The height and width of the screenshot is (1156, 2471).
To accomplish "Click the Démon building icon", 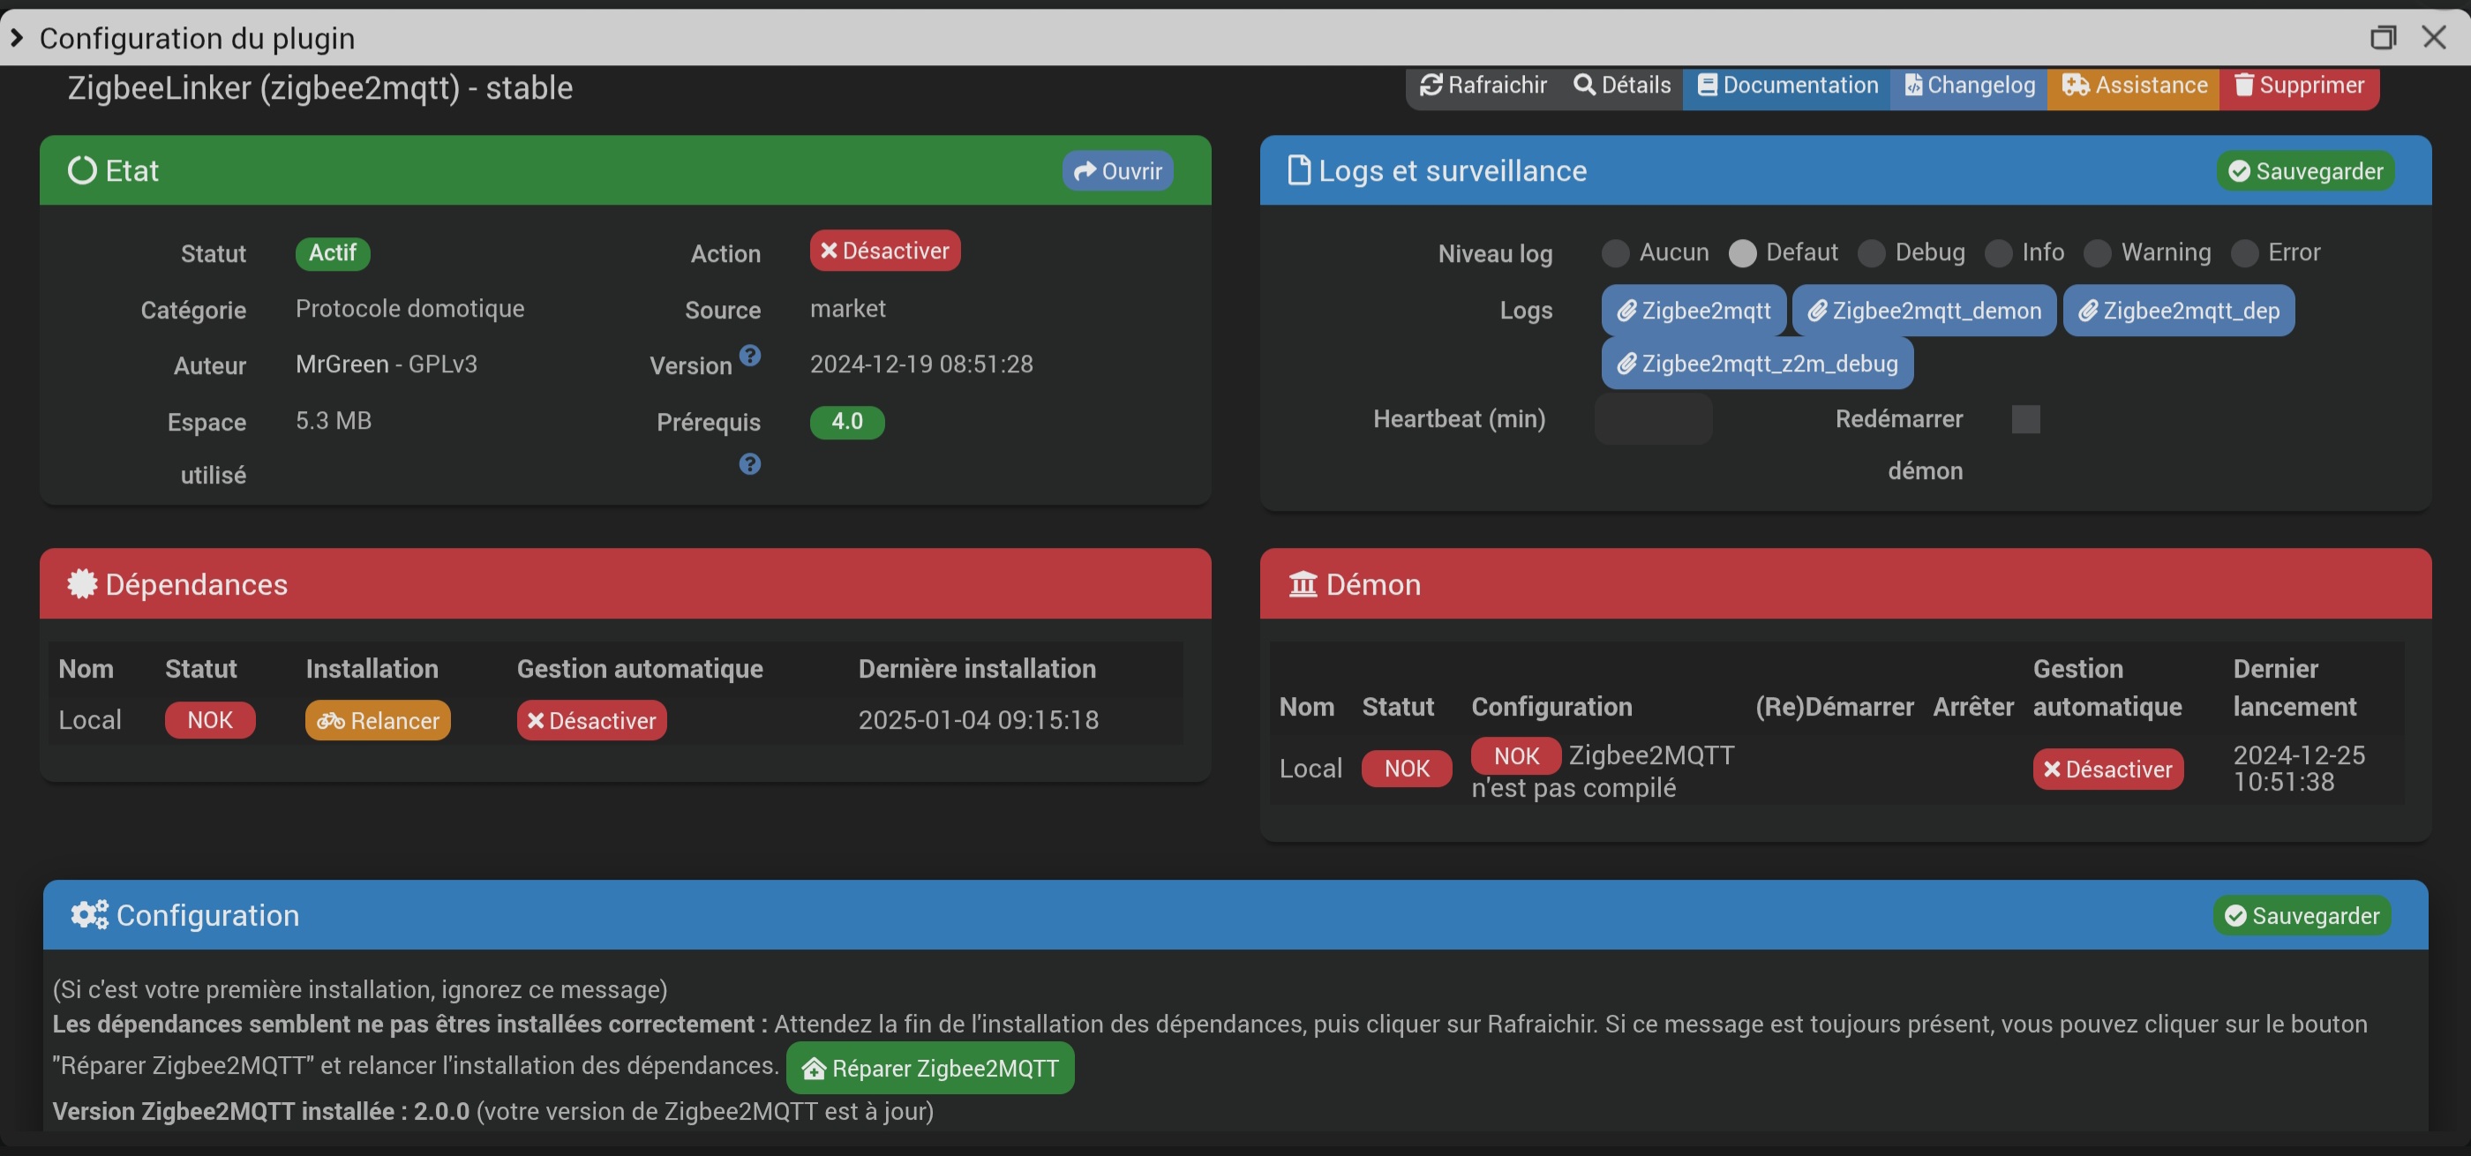I will click(x=1303, y=584).
